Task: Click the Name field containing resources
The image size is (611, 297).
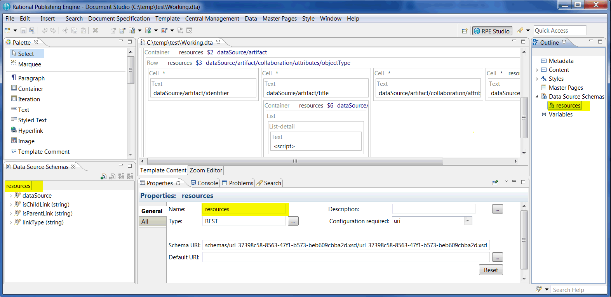Action: tap(244, 209)
